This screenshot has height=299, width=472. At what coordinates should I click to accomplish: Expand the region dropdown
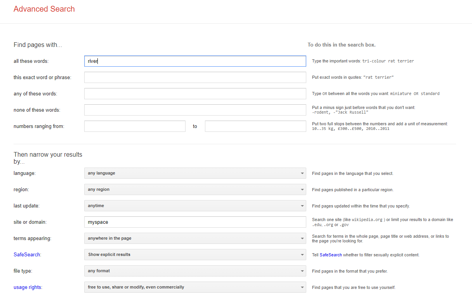195,190
